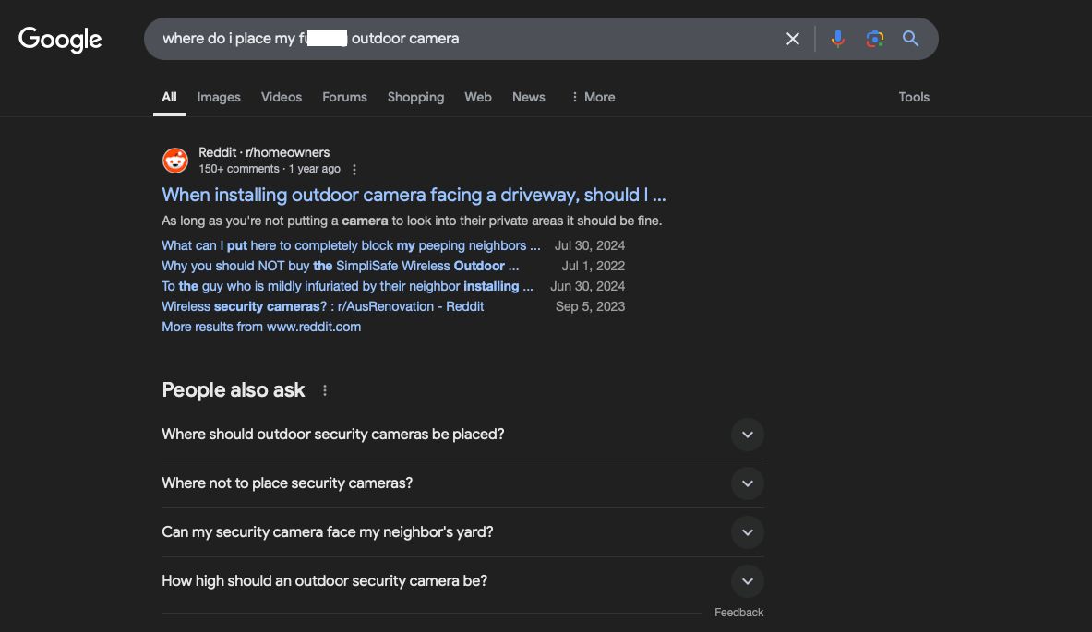Open the More search categories menu
This screenshot has height=632, width=1092.
[x=592, y=97]
